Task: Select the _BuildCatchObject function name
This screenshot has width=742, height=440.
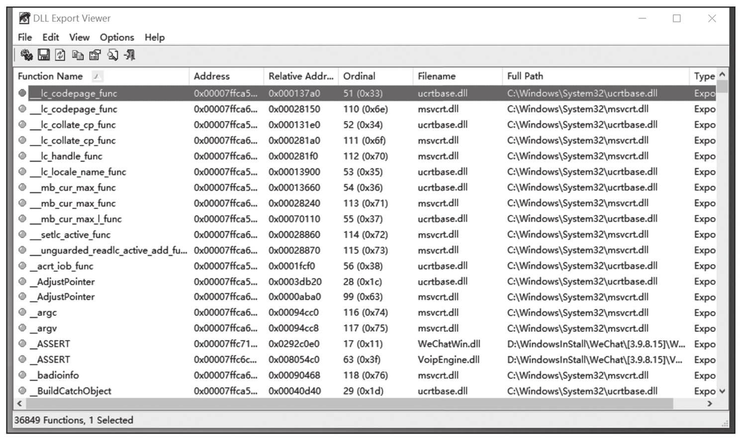Action: click(x=71, y=391)
